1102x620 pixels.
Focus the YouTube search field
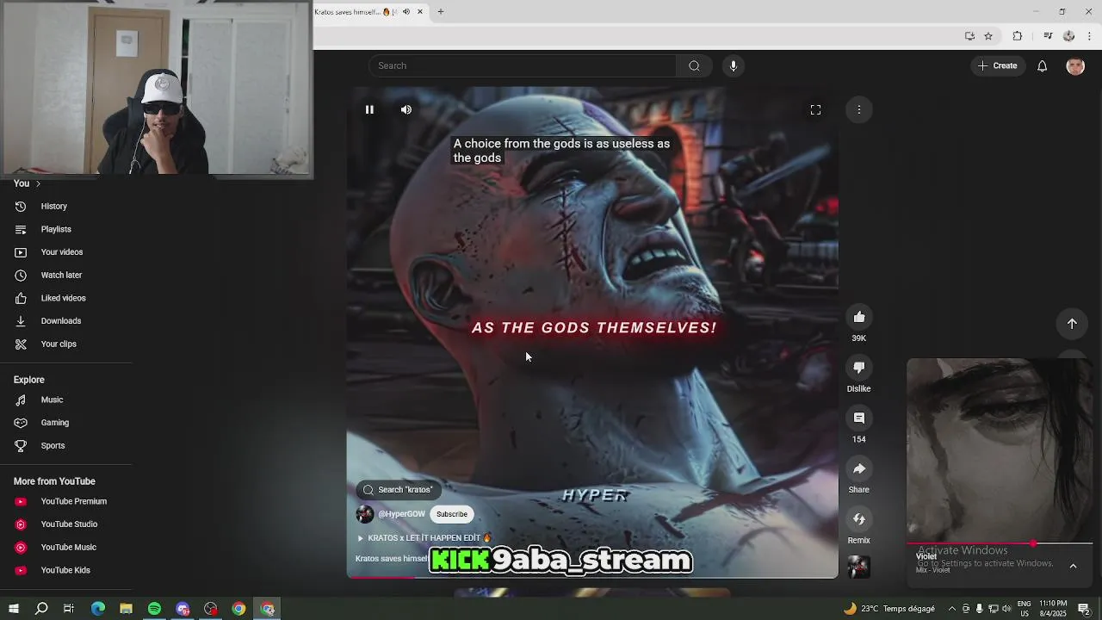click(523, 65)
